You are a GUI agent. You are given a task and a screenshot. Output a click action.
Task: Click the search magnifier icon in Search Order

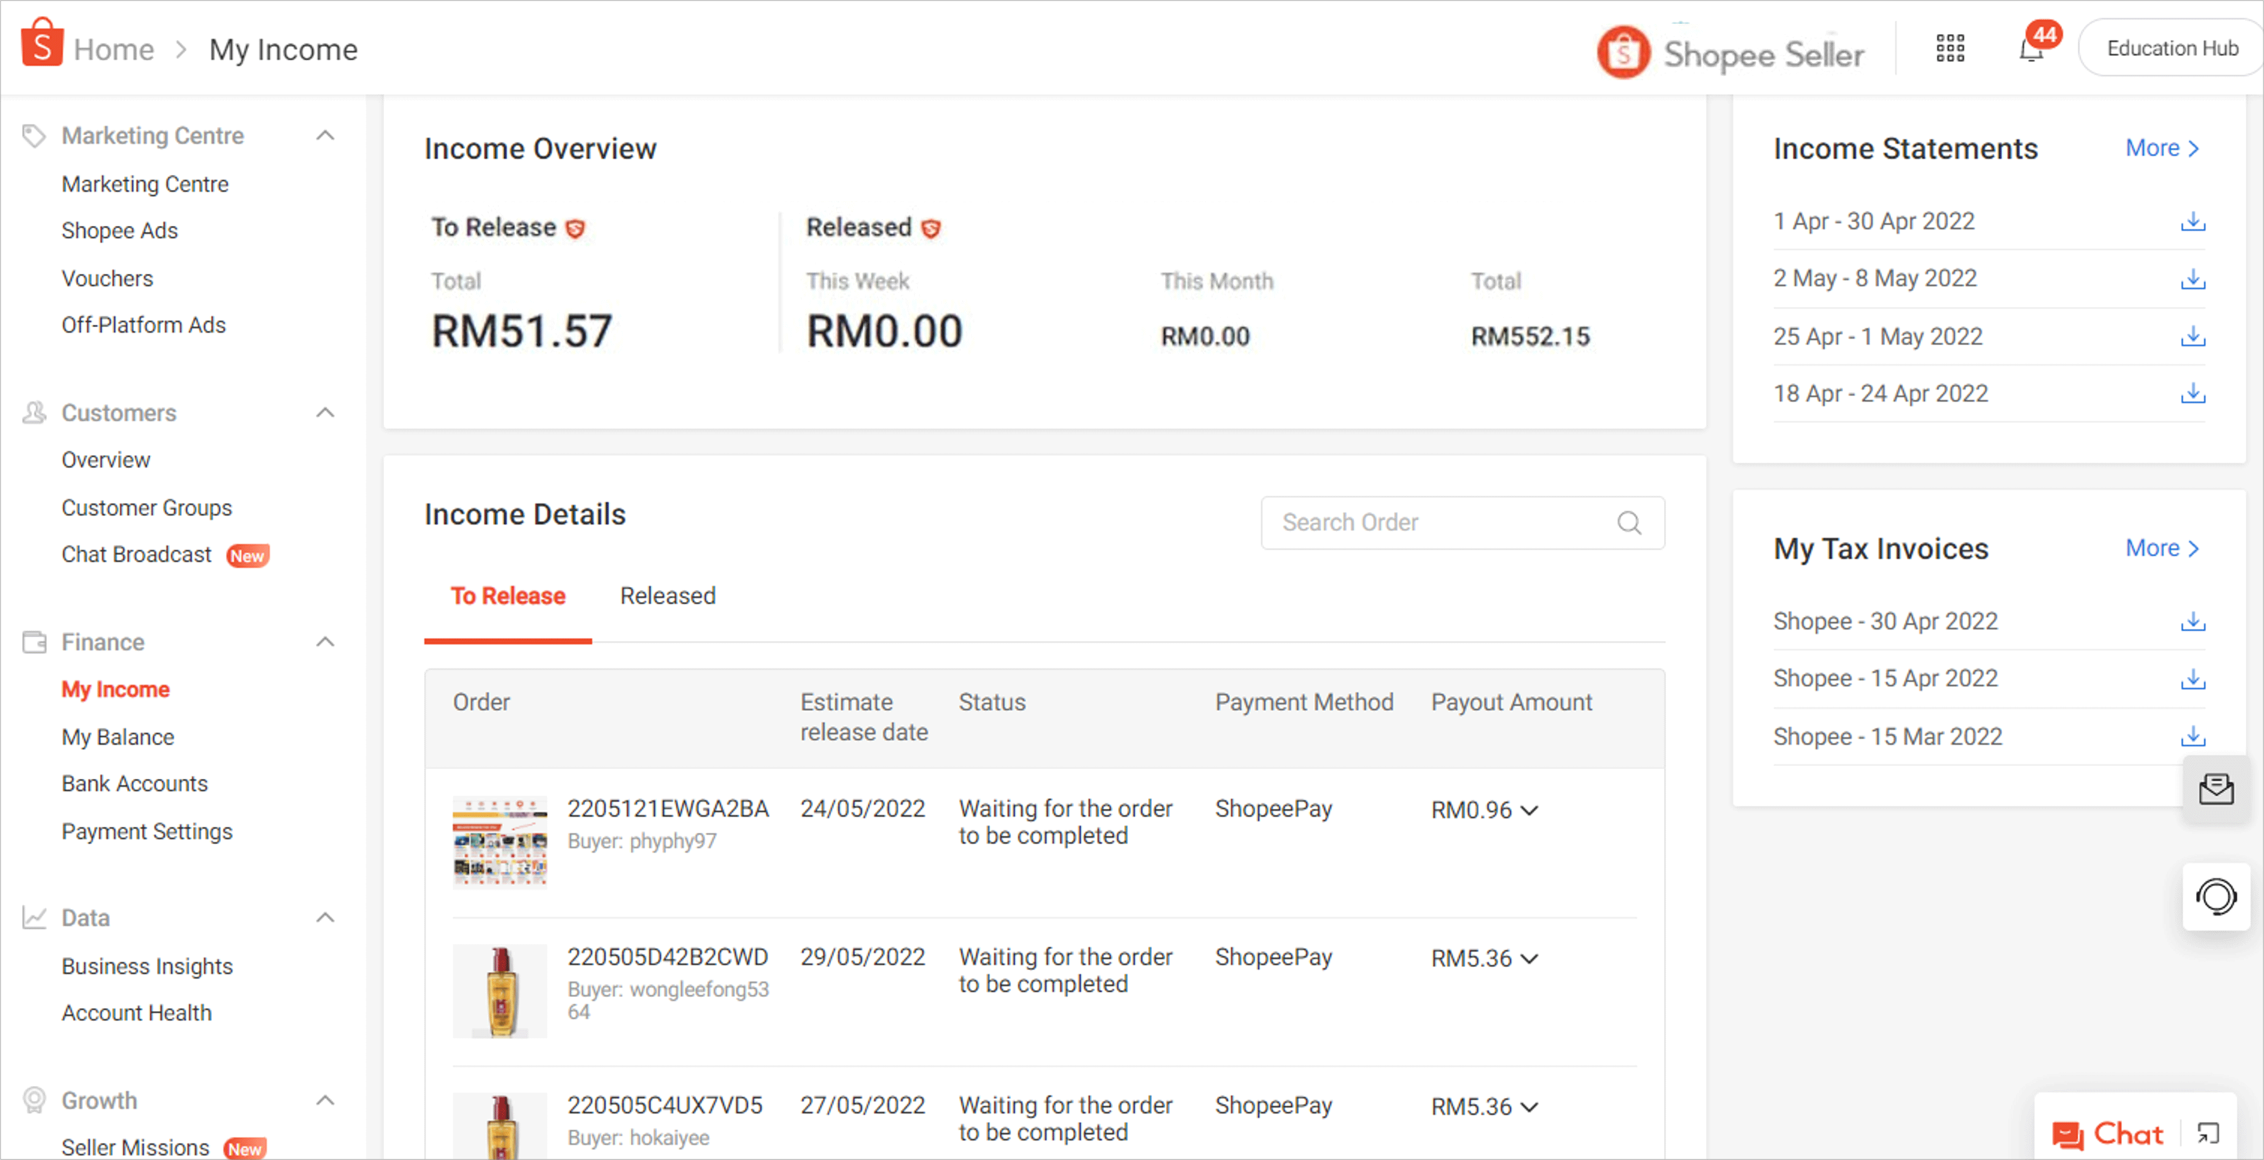click(x=1629, y=523)
